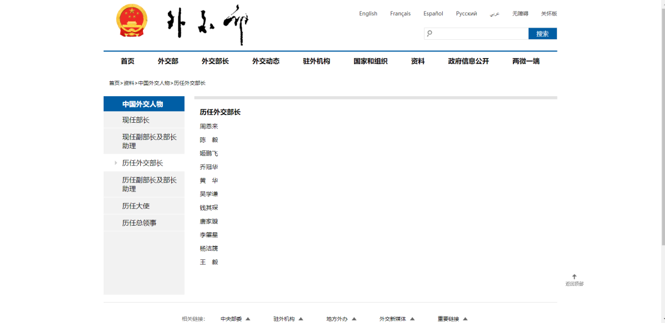This screenshot has width=665, height=323.
Task: Enable 无障碍 barrier-free mode
Action: click(x=520, y=14)
